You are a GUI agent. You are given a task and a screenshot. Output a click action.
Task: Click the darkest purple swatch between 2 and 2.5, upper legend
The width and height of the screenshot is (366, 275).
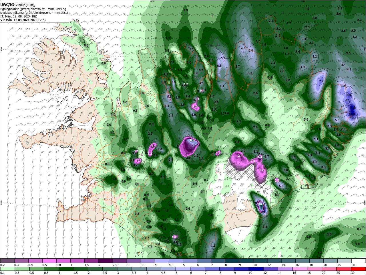106,261
